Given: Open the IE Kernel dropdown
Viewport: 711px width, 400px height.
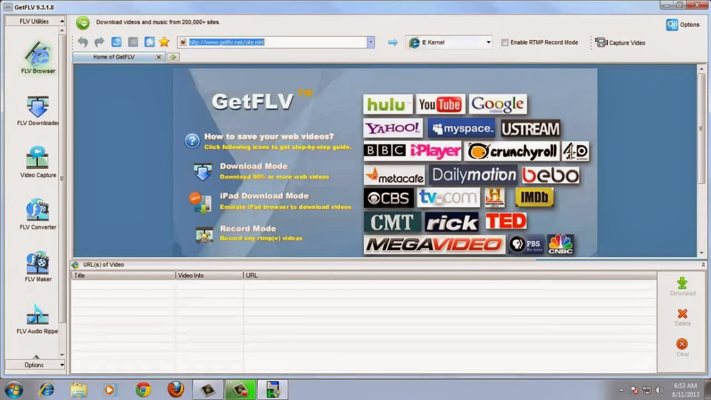Looking at the screenshot, I should click(450, 42).
